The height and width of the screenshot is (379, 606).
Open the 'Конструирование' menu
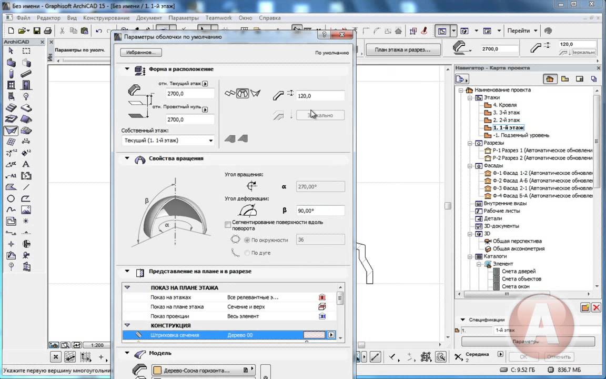[106, 18]
